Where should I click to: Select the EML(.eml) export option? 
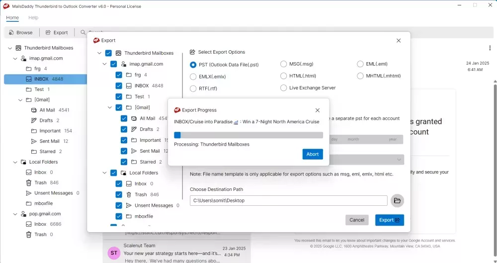[x=360, y=64]
